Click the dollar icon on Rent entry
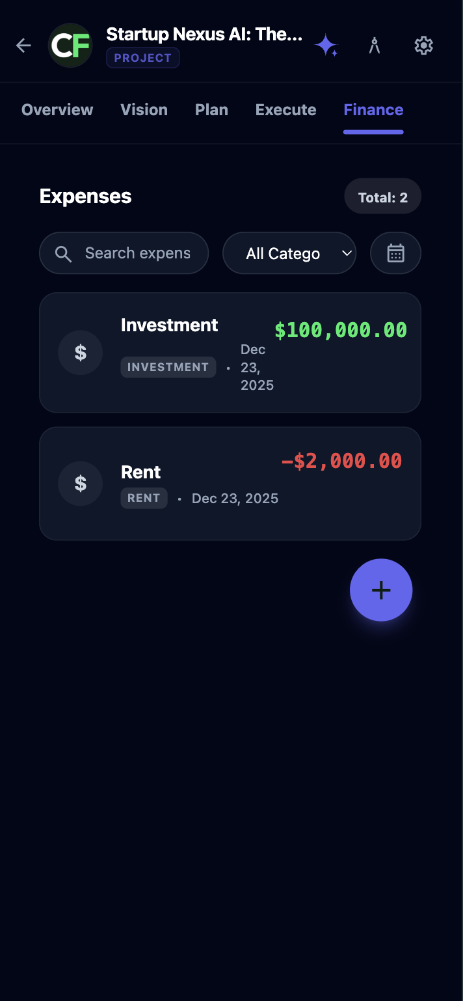 tap(81, 484)
